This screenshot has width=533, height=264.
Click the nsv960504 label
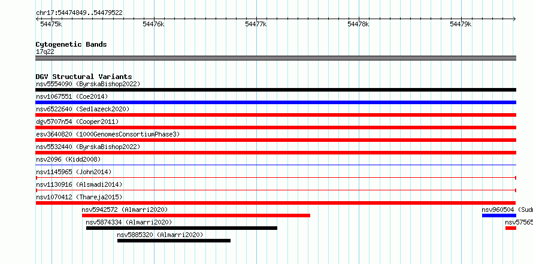498,210
